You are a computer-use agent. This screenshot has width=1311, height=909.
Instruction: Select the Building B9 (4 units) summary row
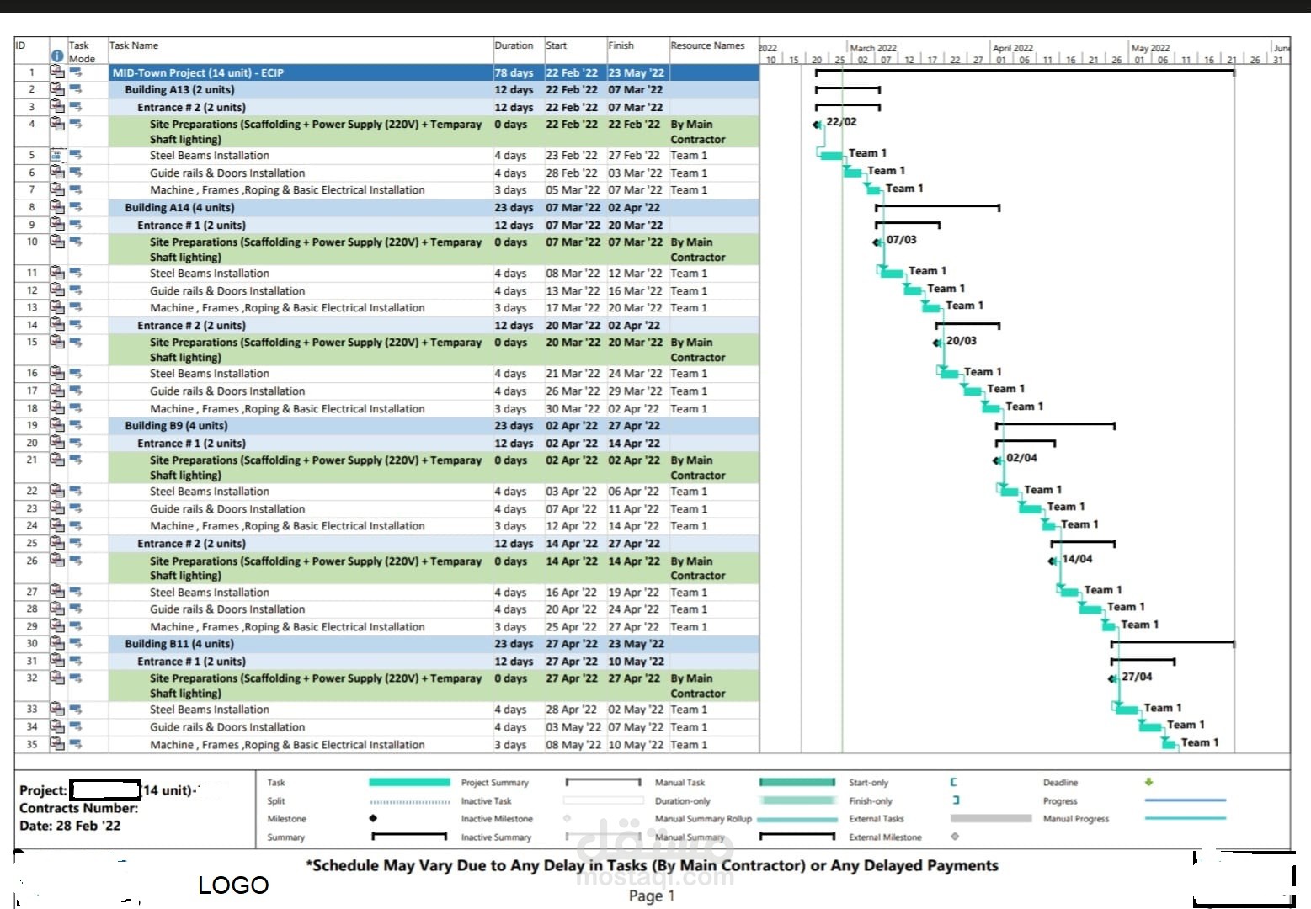[x=386, y=425]
